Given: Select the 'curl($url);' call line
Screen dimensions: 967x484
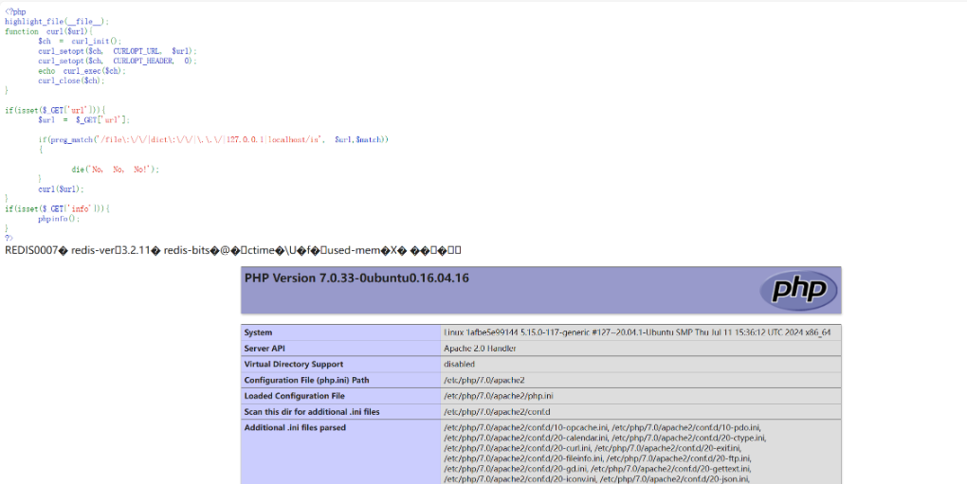Looking at the screenshot, I should pyautogui.click(x=61, y=189).
